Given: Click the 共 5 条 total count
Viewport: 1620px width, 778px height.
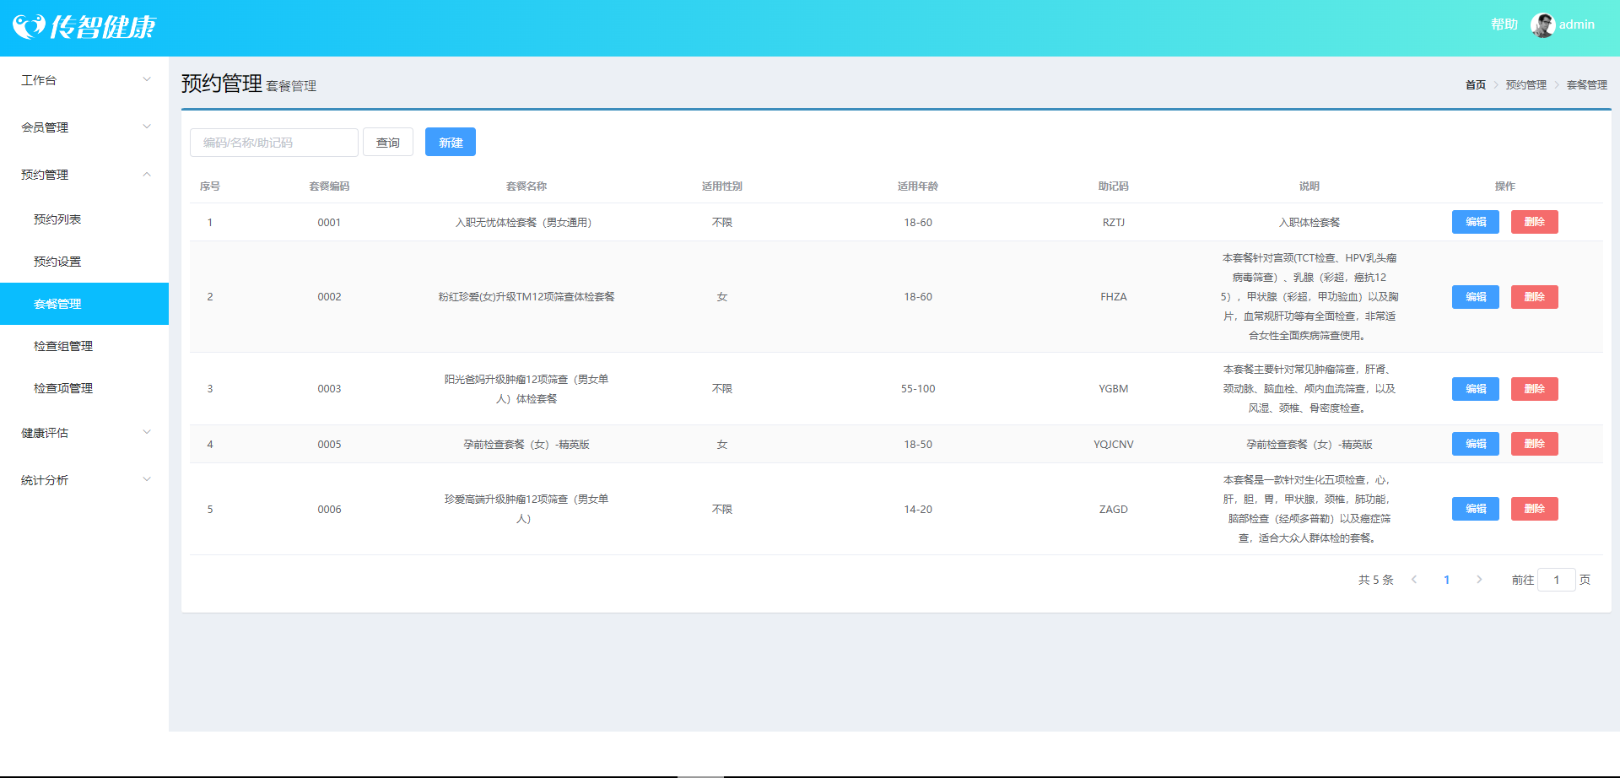Looking at the screenshot, I should click(x=1376, y=580).
